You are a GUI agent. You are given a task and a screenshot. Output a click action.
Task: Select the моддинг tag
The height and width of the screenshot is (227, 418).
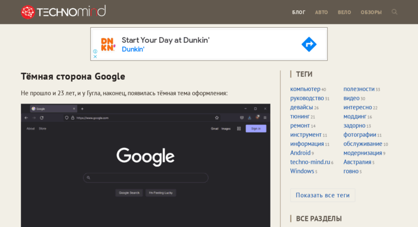[x=355, y=116]
